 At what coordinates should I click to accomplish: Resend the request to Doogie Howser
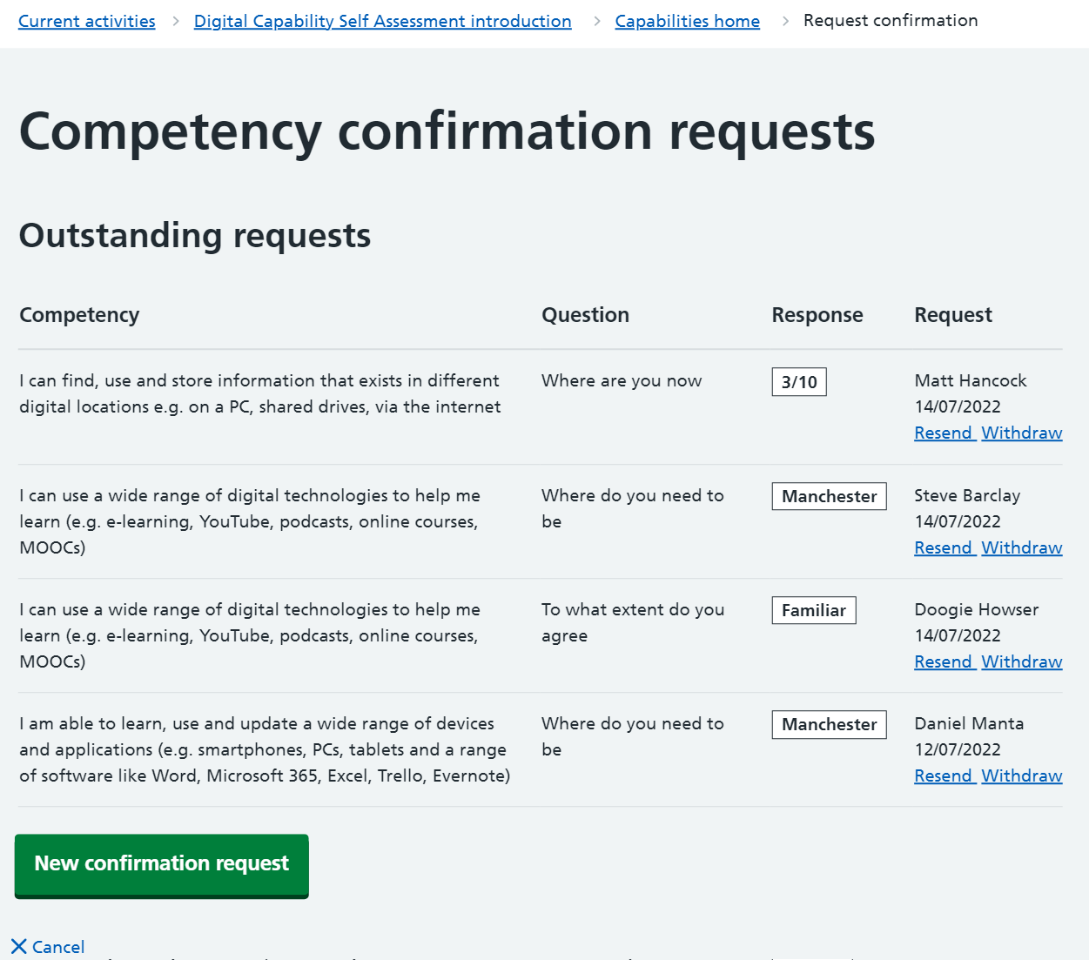[x=943, y=661]
